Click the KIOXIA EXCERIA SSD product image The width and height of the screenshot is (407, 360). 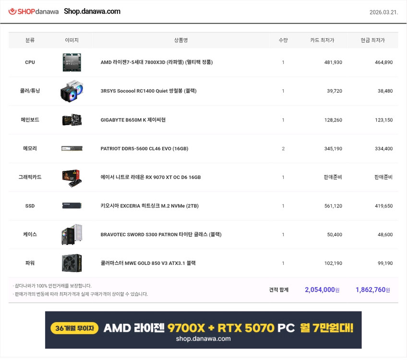pos(72,205)
